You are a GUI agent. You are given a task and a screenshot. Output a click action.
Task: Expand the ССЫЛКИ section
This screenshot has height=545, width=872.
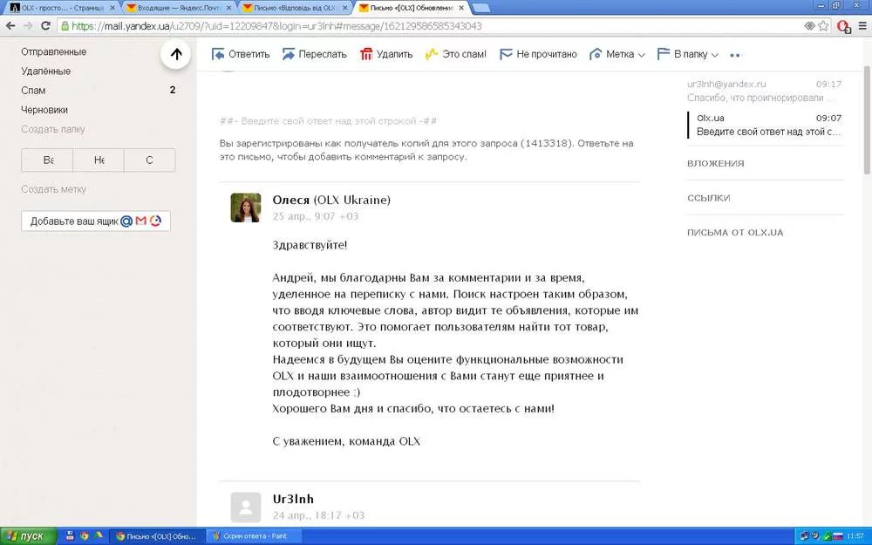708,198
